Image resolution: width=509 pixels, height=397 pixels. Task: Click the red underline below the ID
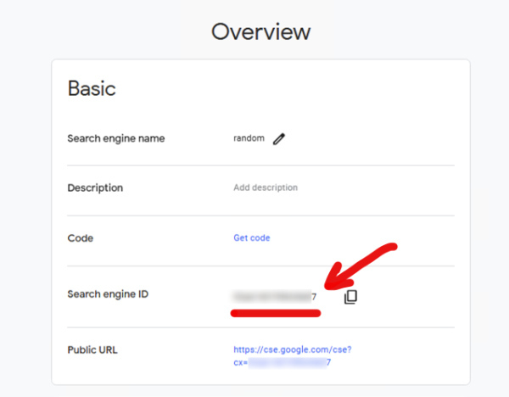[275, 313]
